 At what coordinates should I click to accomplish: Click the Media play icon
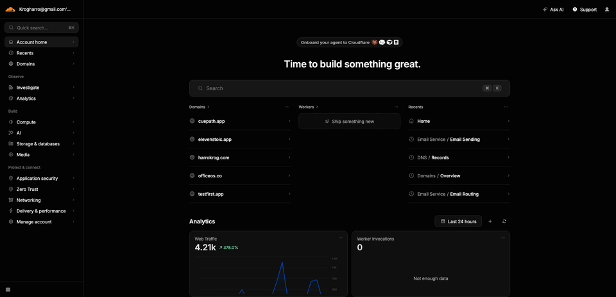pyautogui.click(x=11, y=155)
